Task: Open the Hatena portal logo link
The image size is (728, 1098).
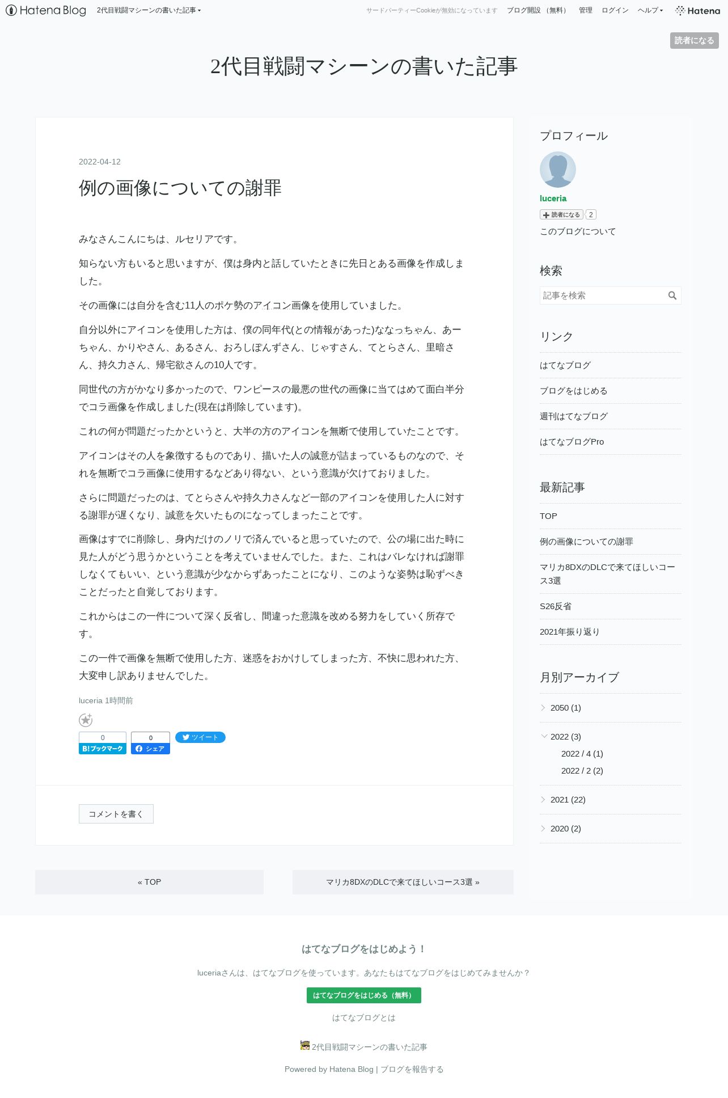Action: (698, 10)
